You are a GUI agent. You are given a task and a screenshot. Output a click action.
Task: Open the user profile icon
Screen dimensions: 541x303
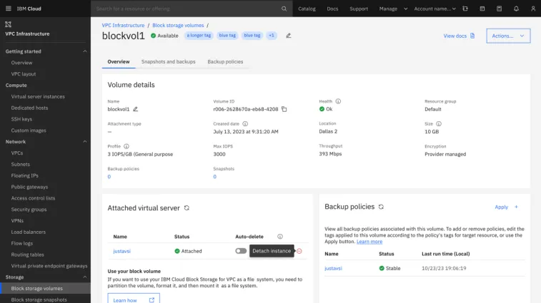coord(532,9)
